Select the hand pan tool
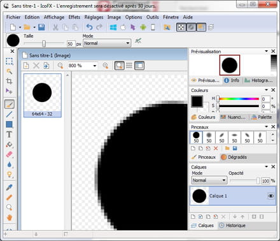This screenshot has height=241, width=280. coord(9,217)
